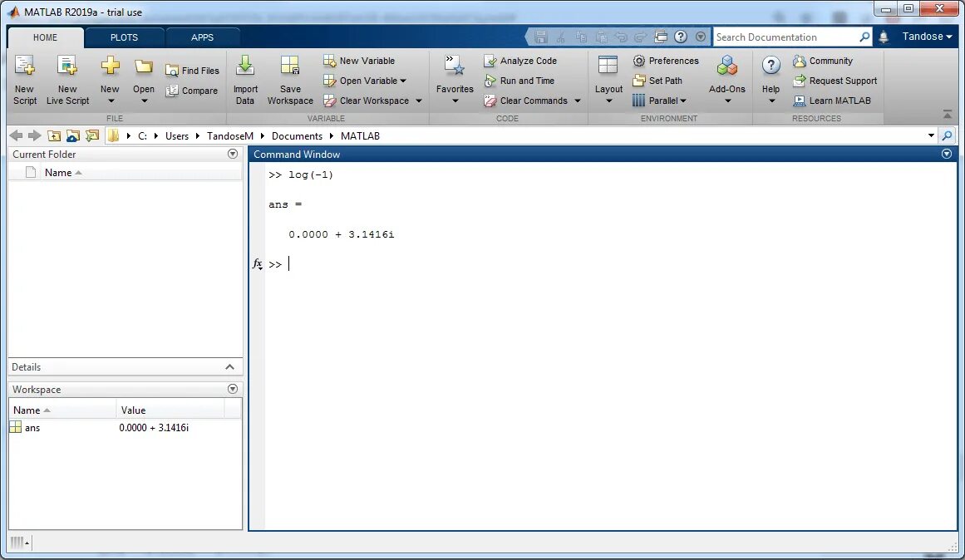This screenshot has width=965, height=560.
Task: Expand Clear Commands dropdown arrow
Action: (578, 101)
